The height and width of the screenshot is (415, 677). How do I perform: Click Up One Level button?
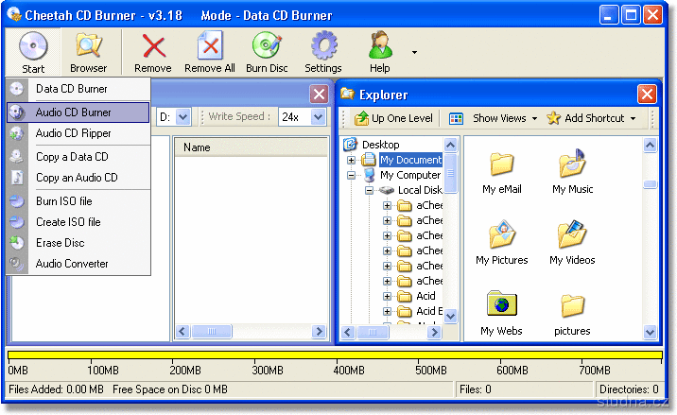pos(393,118)
